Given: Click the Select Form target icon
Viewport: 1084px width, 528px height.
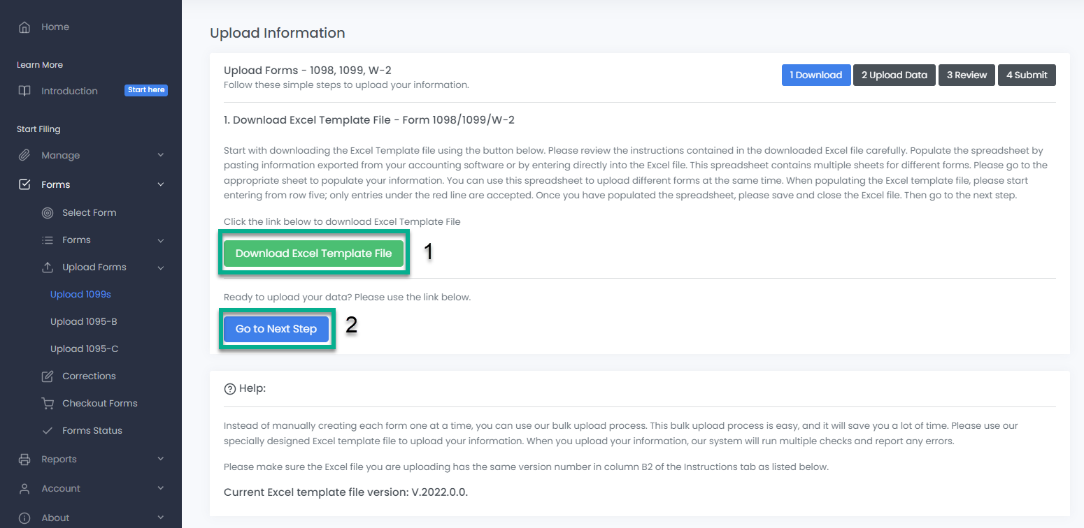Looking at the screenshot, I should click(48, 213).
